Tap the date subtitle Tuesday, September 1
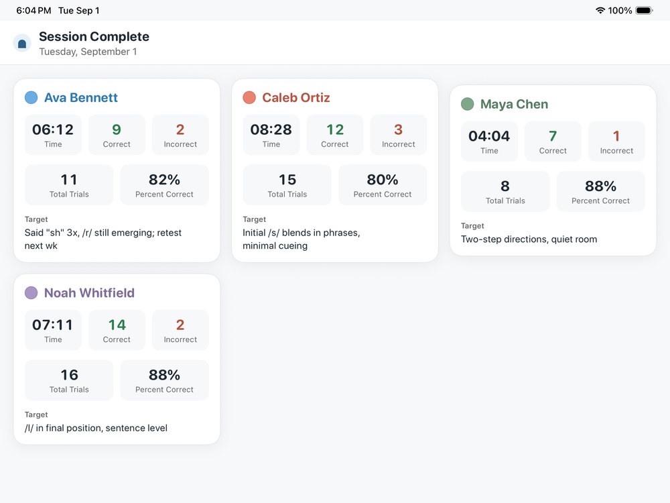The width and height of the screenshot is (670, 503). coord(88,52)
